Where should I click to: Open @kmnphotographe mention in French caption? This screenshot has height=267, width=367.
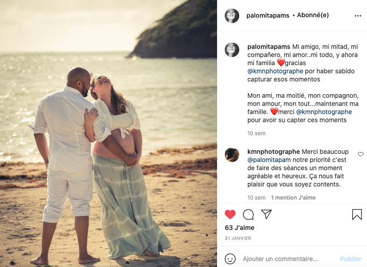coord(324,112)
